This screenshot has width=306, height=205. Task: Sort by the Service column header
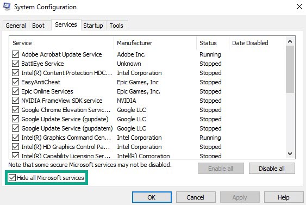pos(61,43)
